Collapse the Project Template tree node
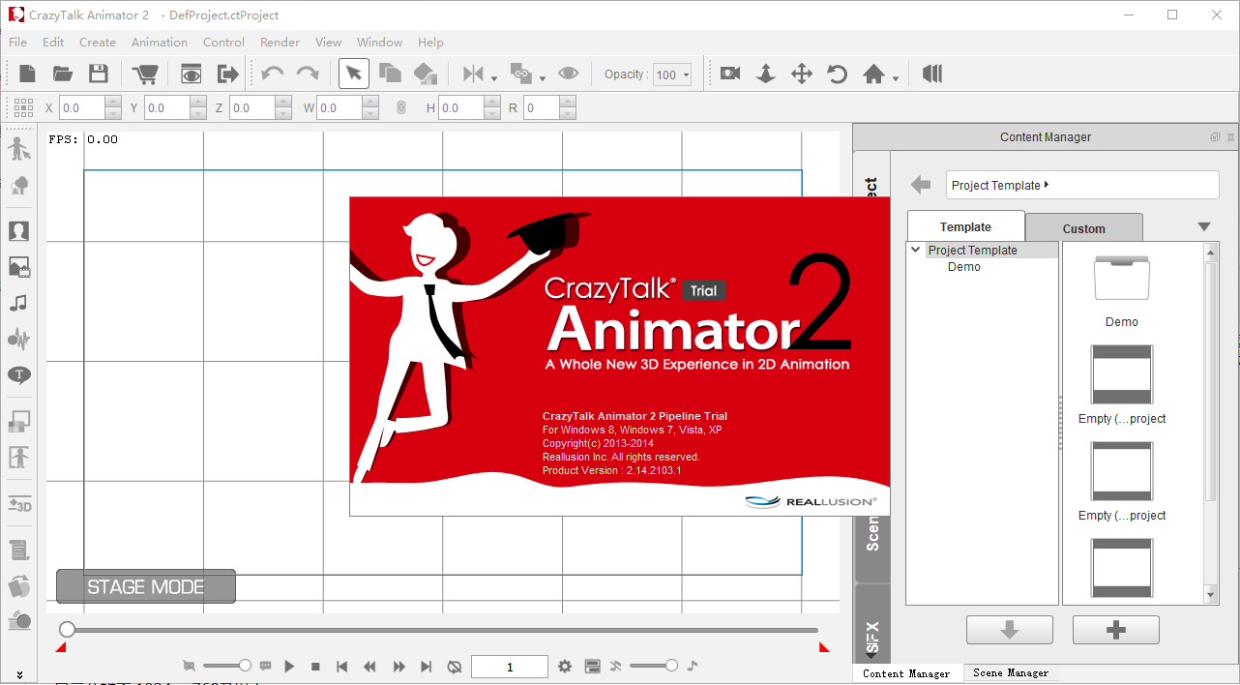 tap(915, 250)
